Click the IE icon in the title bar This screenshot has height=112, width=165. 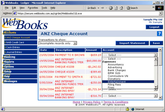coord(3,3)
